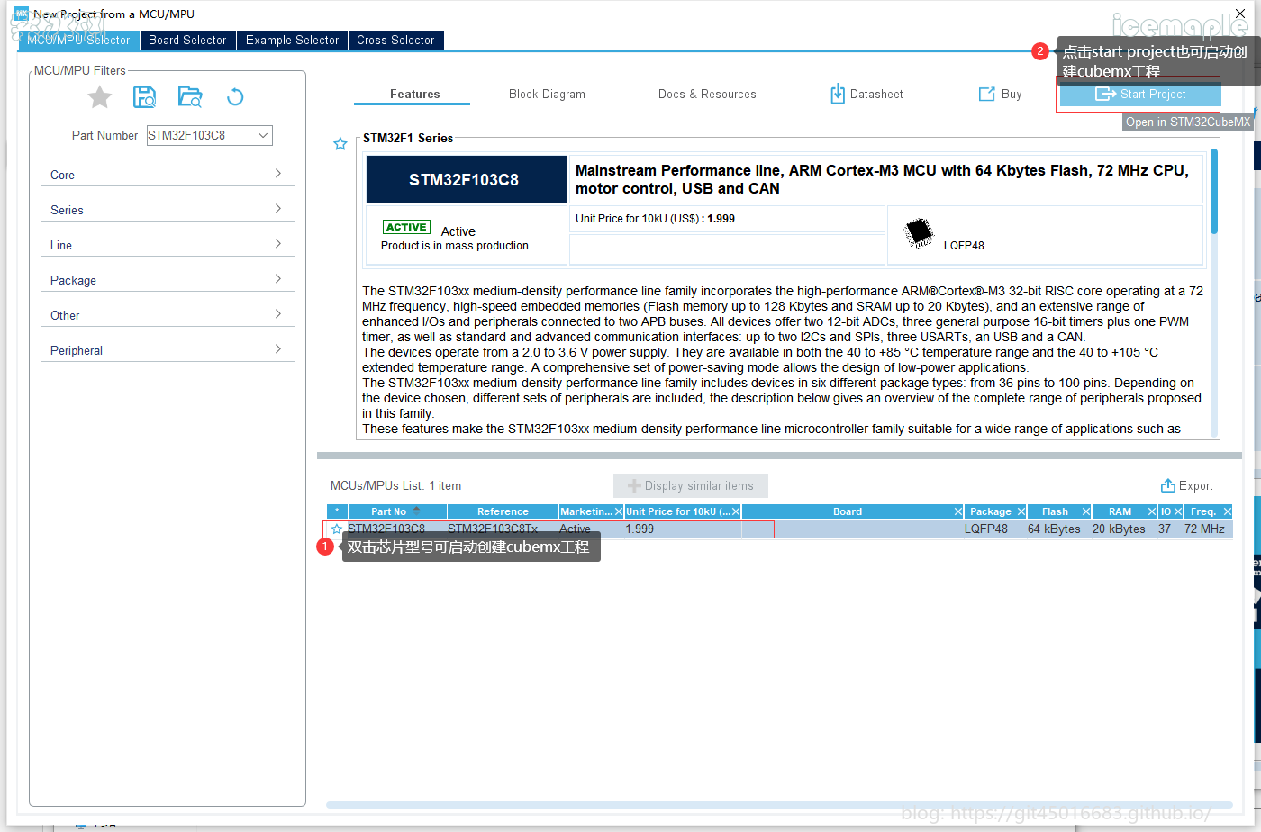1261x832 pixels.
Task: Click the description panel vertical scrollbar
Action: 1214,191
